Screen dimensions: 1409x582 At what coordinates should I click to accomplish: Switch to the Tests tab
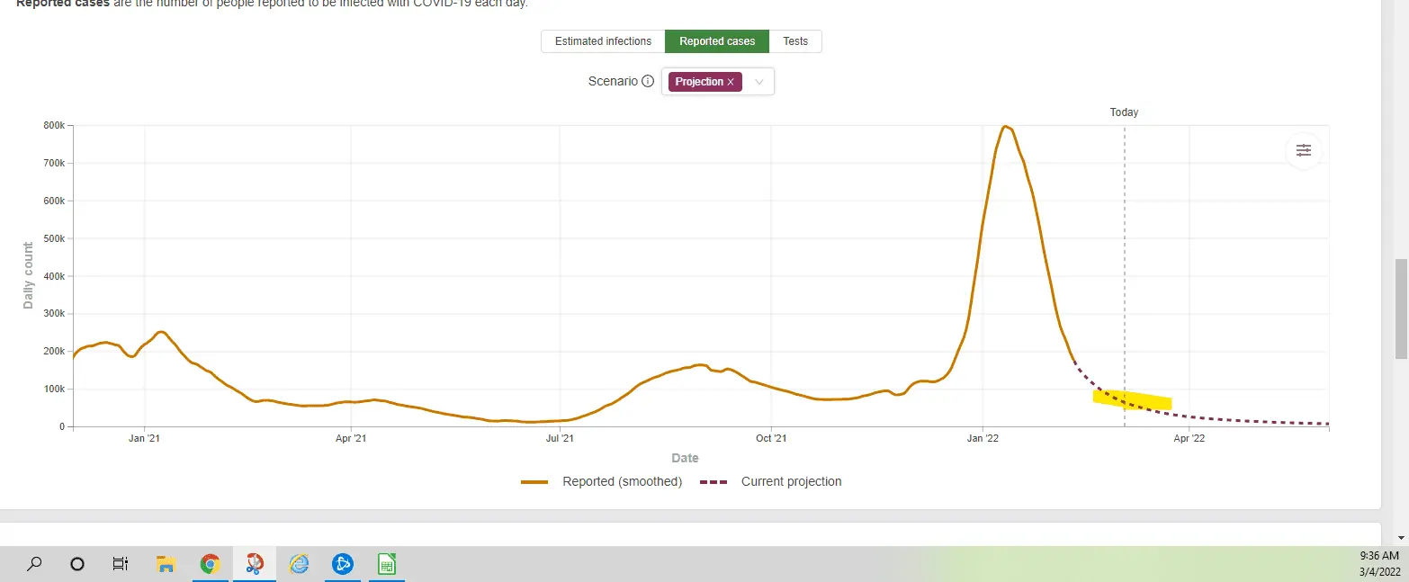click(x=795, y=41)
